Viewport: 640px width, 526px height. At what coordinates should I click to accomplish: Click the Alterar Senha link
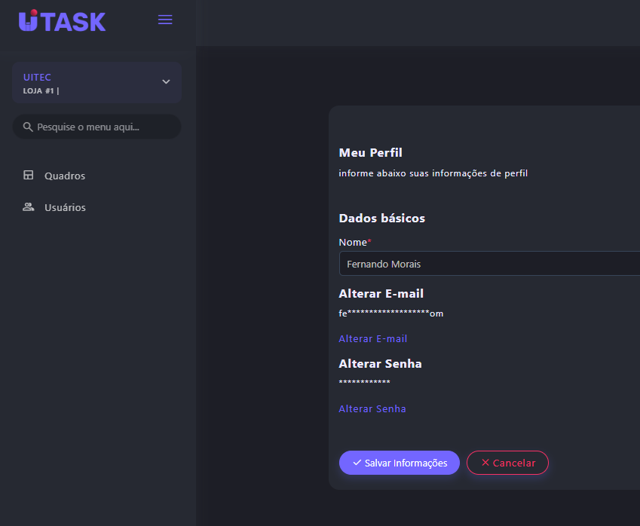coord(372,409)
